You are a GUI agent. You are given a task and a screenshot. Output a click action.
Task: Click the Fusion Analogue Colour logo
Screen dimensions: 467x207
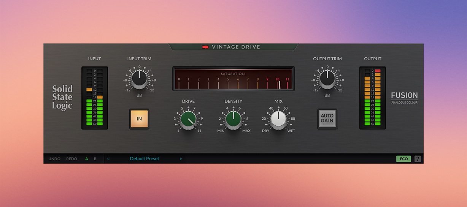pos(405,97)
